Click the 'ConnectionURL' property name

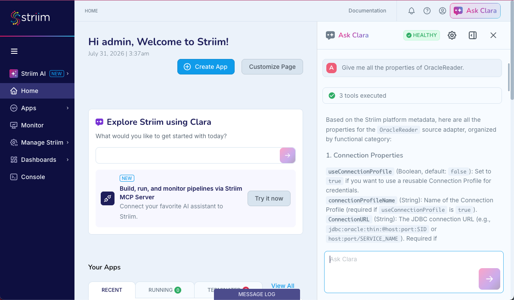349,220
